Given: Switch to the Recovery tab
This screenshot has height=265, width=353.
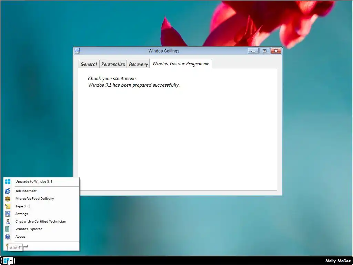Looking at the screenshot, I should (x=138, y=64).
